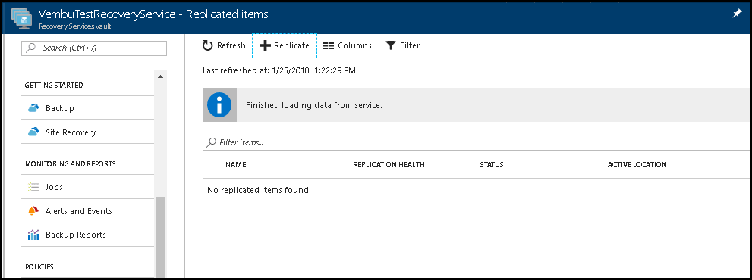Pin the blade using the pushpin icon
This screenshot has height=280, width=752.
[737, 14]
